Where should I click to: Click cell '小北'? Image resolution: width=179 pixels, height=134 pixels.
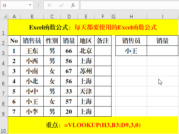32,81
